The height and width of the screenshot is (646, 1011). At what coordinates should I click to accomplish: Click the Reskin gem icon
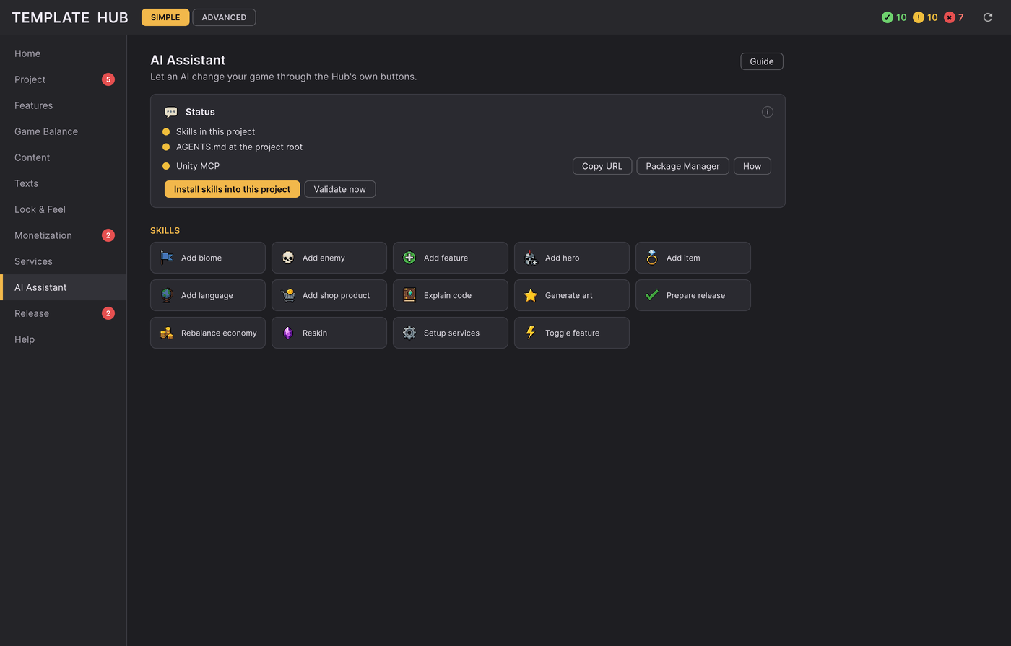(288, 333)
